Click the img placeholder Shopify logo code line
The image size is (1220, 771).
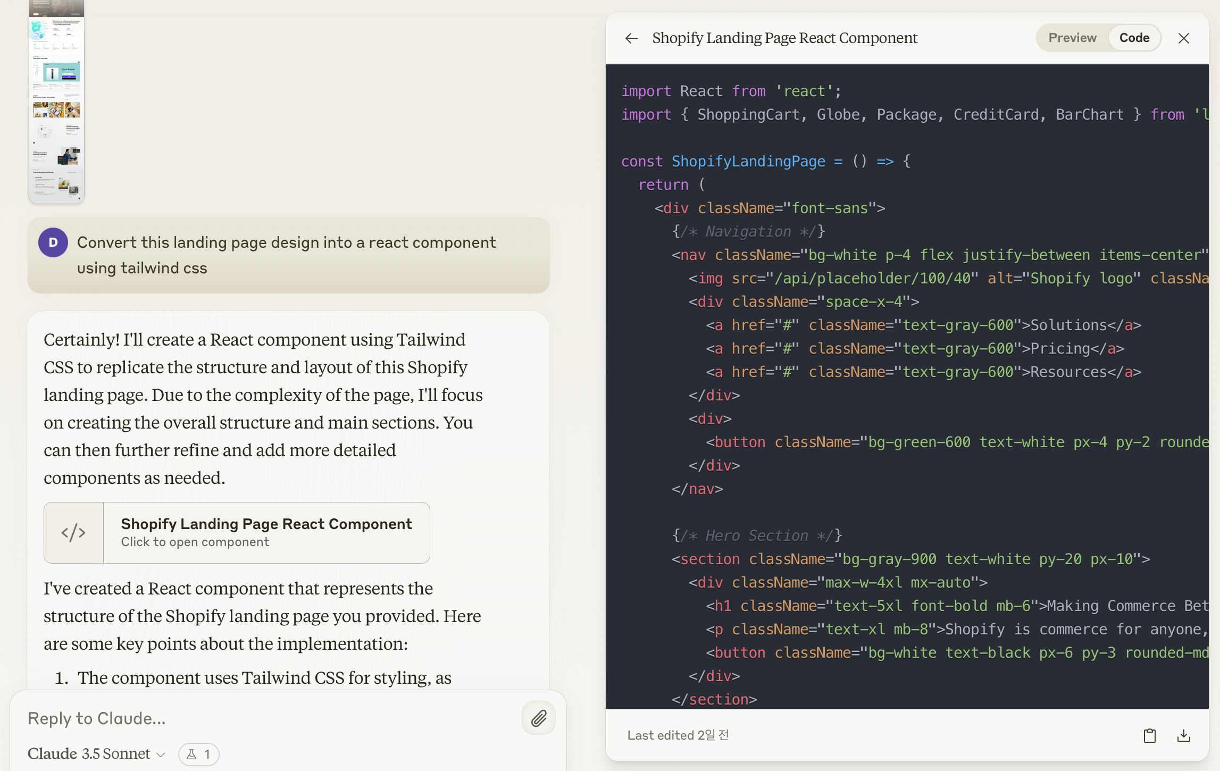(x=949, y=278)
